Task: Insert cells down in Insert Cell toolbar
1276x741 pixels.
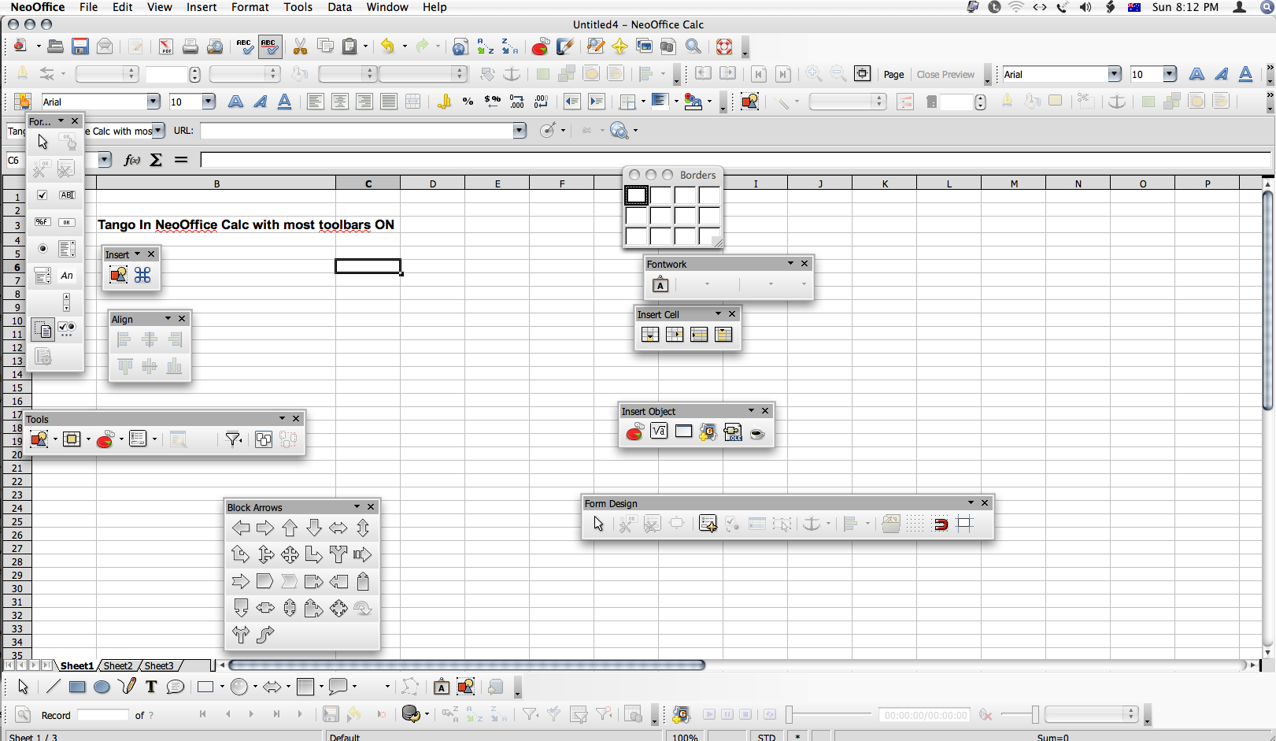Action: click(x=650, y=335)
